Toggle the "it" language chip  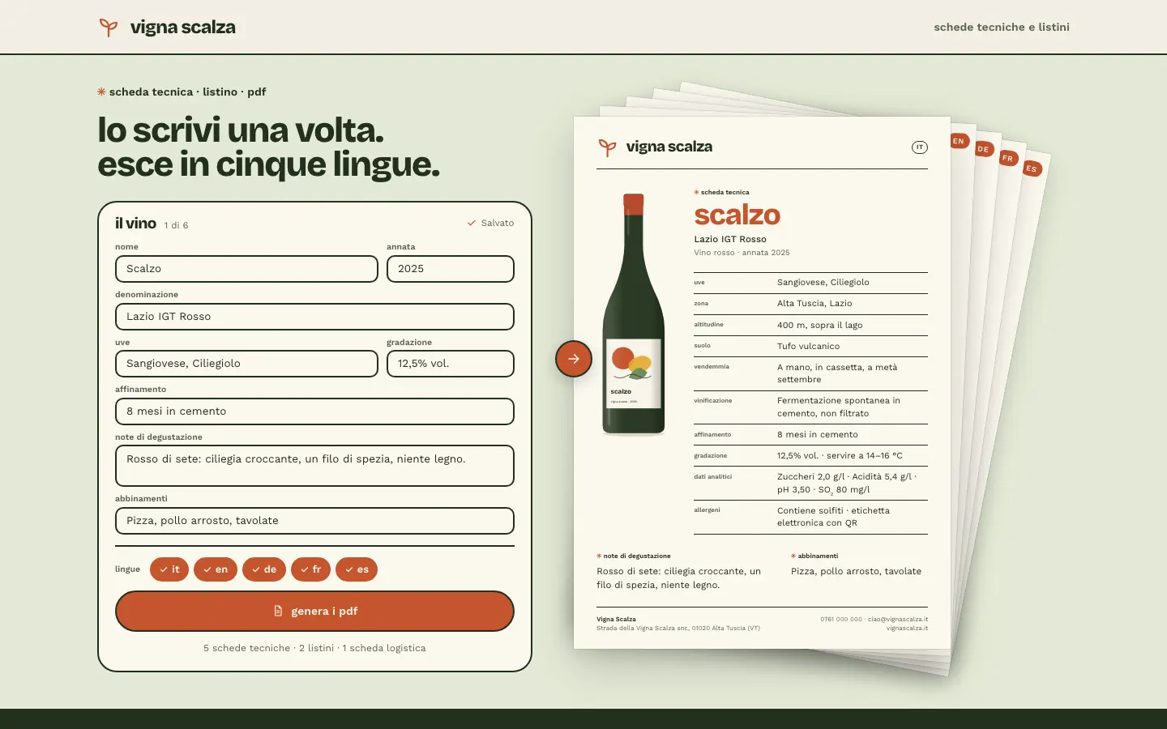[169, 569]
